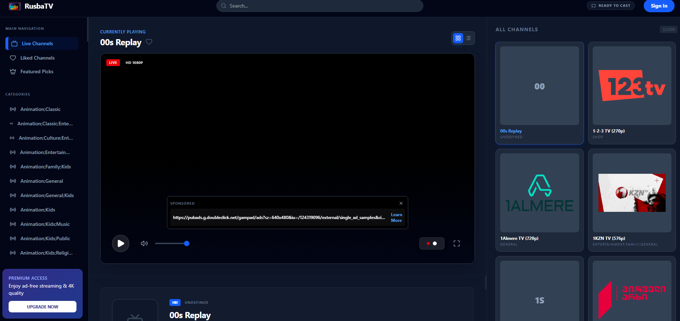Select the Animation;Classic;Ente... category

click(x=42, y=124)
